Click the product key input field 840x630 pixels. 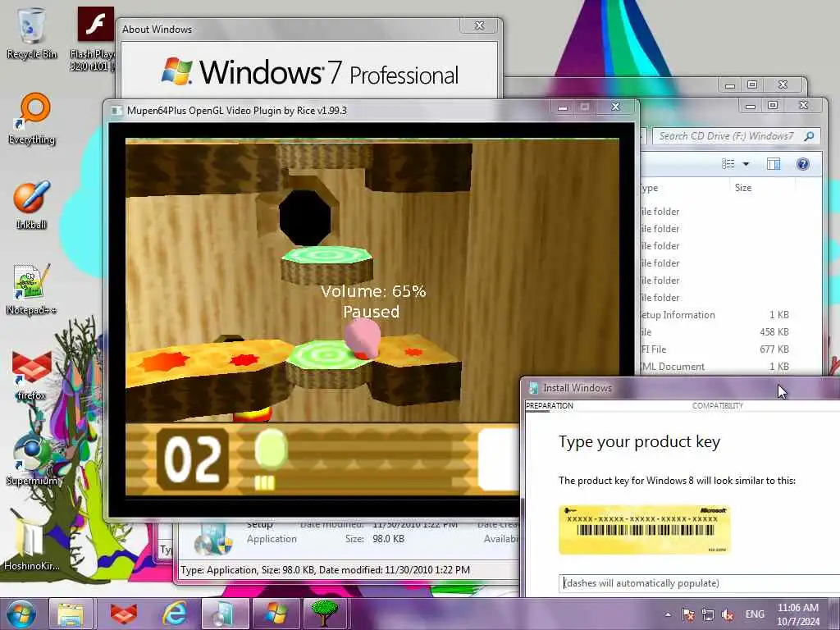[x=700, y=583]
